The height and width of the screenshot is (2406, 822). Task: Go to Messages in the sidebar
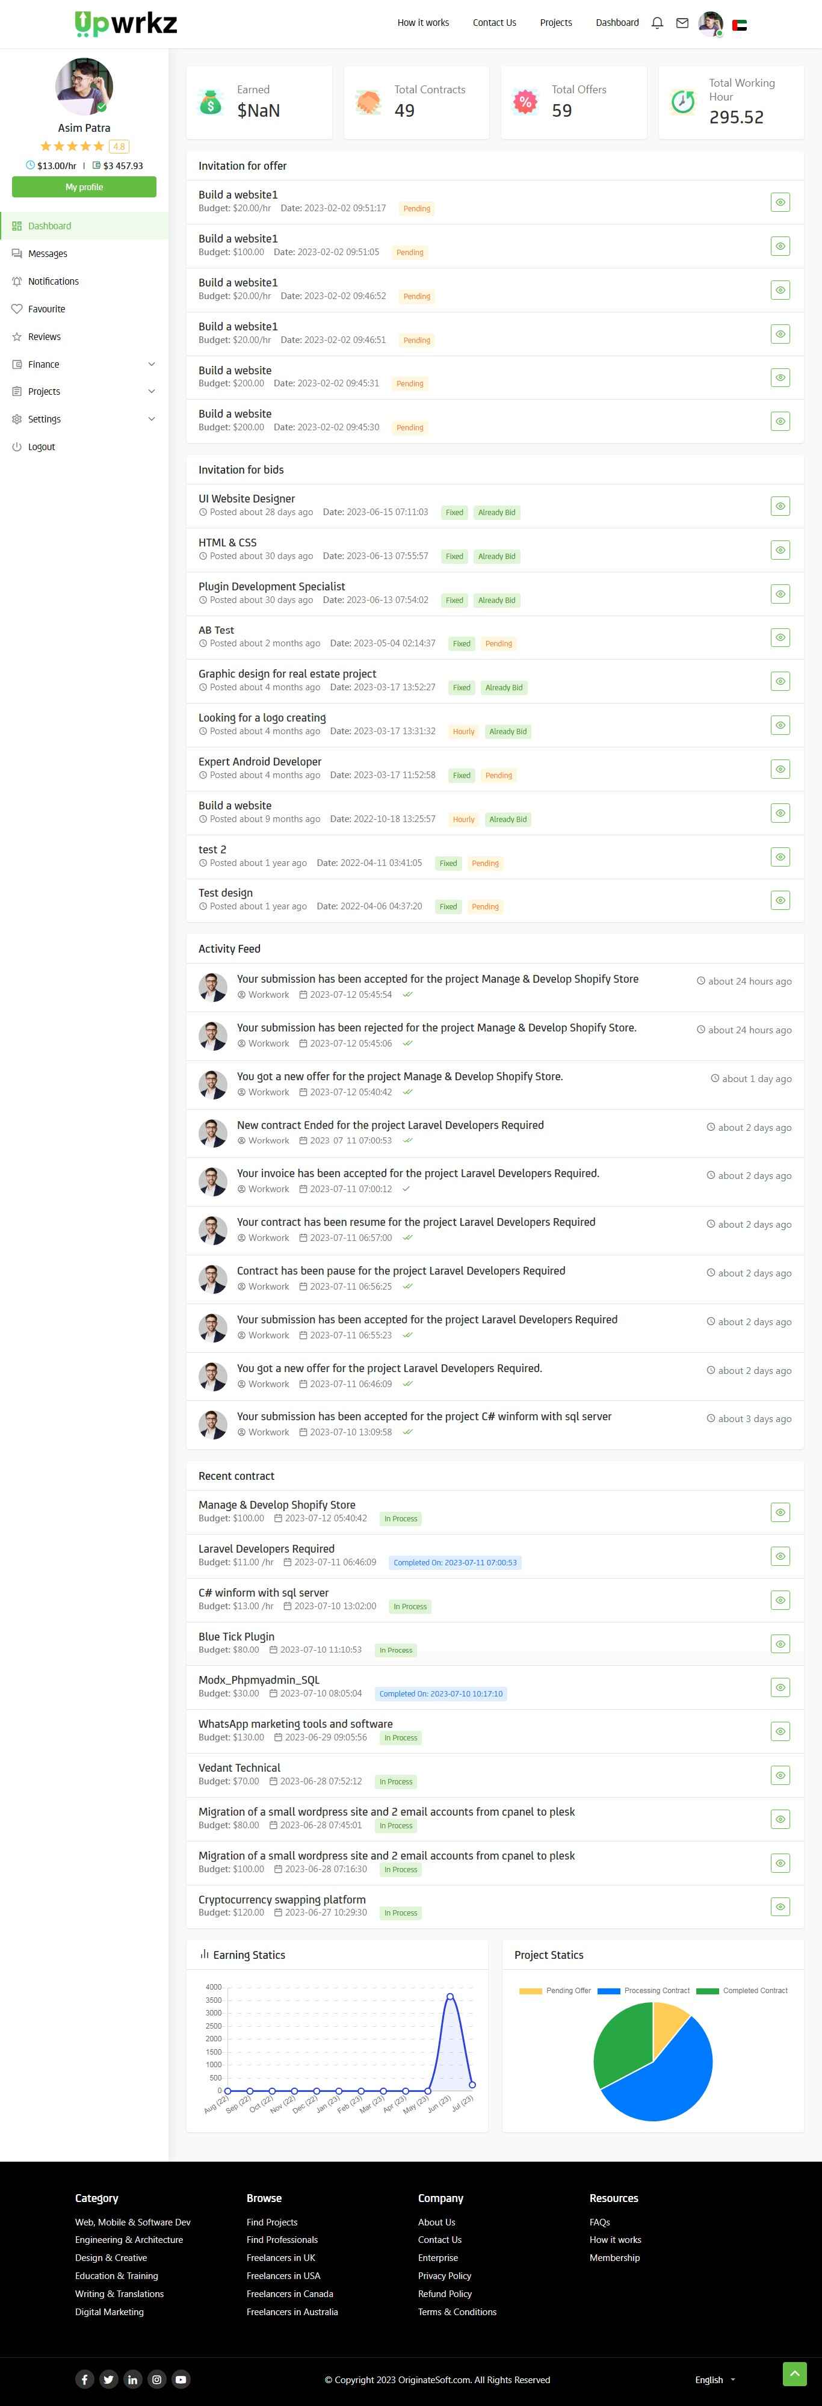coord(48,254)
